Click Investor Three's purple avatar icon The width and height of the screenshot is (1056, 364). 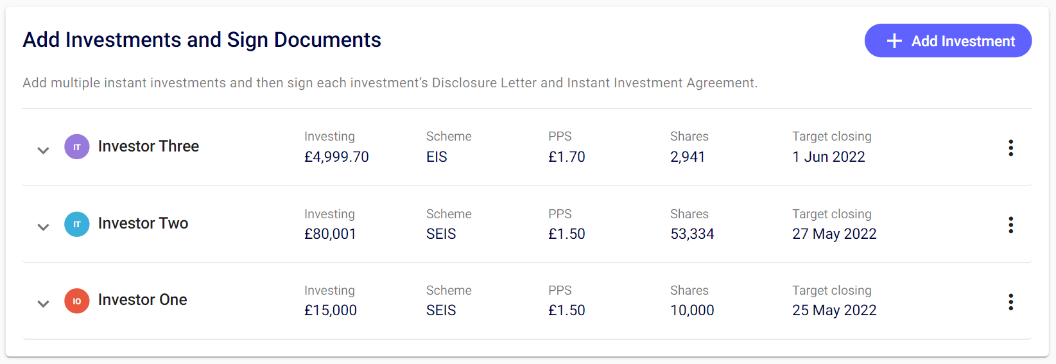[77, 147]
